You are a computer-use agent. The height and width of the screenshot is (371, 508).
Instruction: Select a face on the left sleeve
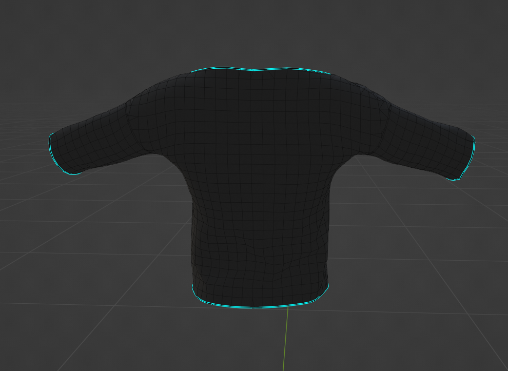pos(103,139)
